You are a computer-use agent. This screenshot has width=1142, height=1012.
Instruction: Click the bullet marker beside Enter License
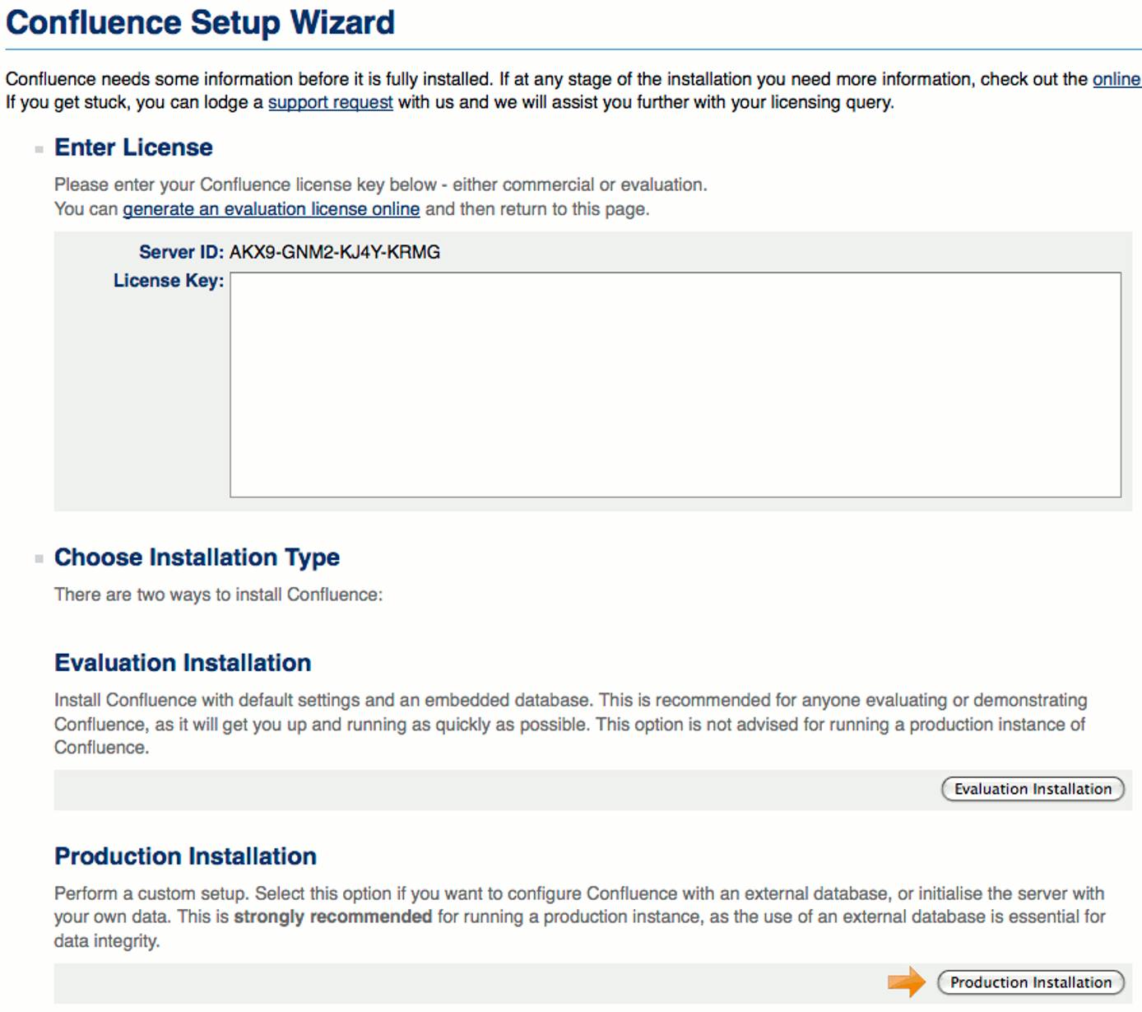pyautogui.click(x=38, y=148)
